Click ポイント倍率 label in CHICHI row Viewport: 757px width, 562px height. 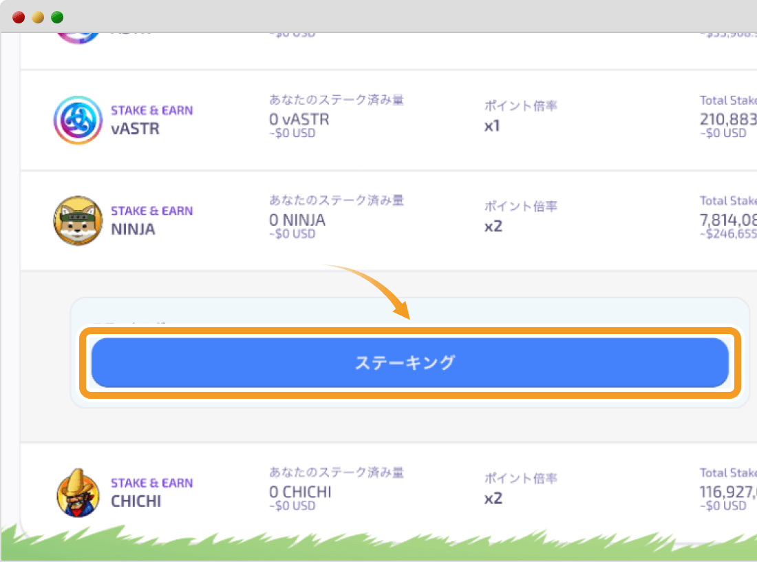click(521, 479)
